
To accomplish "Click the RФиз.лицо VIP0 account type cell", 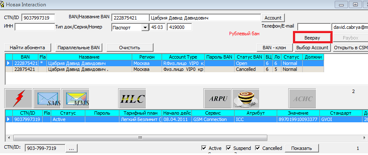I will (183, 63).
